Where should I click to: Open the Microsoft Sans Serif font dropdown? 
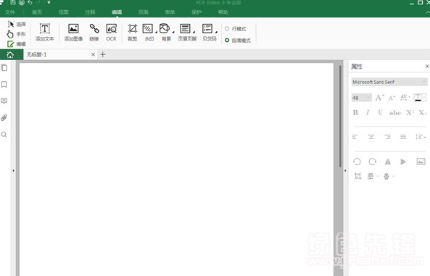click(x=389, y=82)
